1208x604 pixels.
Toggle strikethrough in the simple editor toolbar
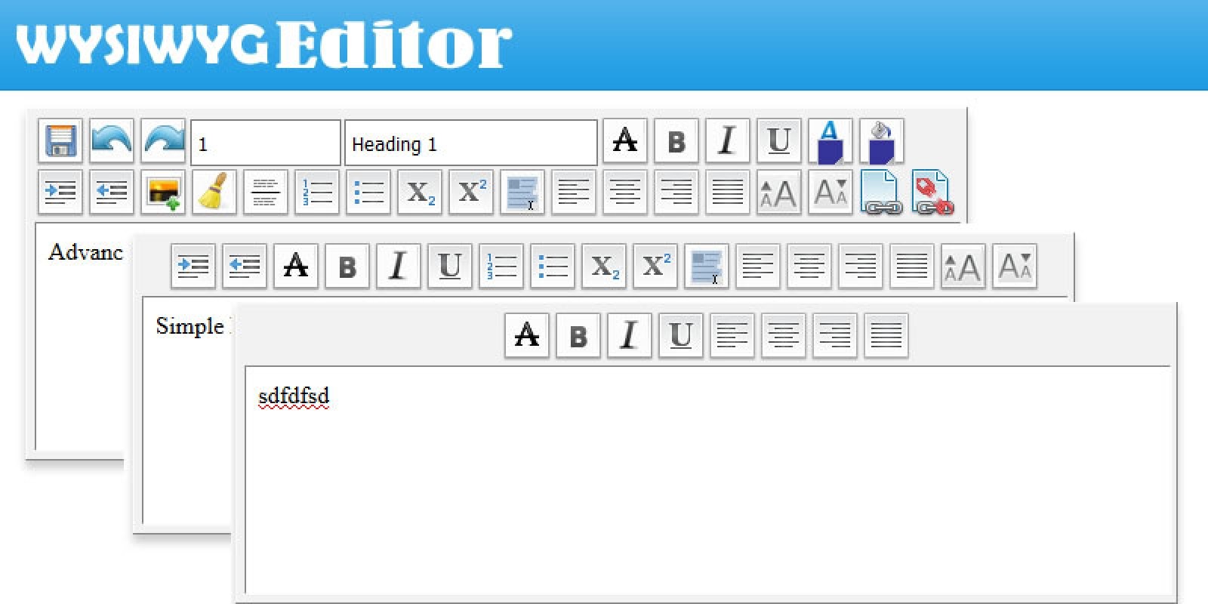296,266
